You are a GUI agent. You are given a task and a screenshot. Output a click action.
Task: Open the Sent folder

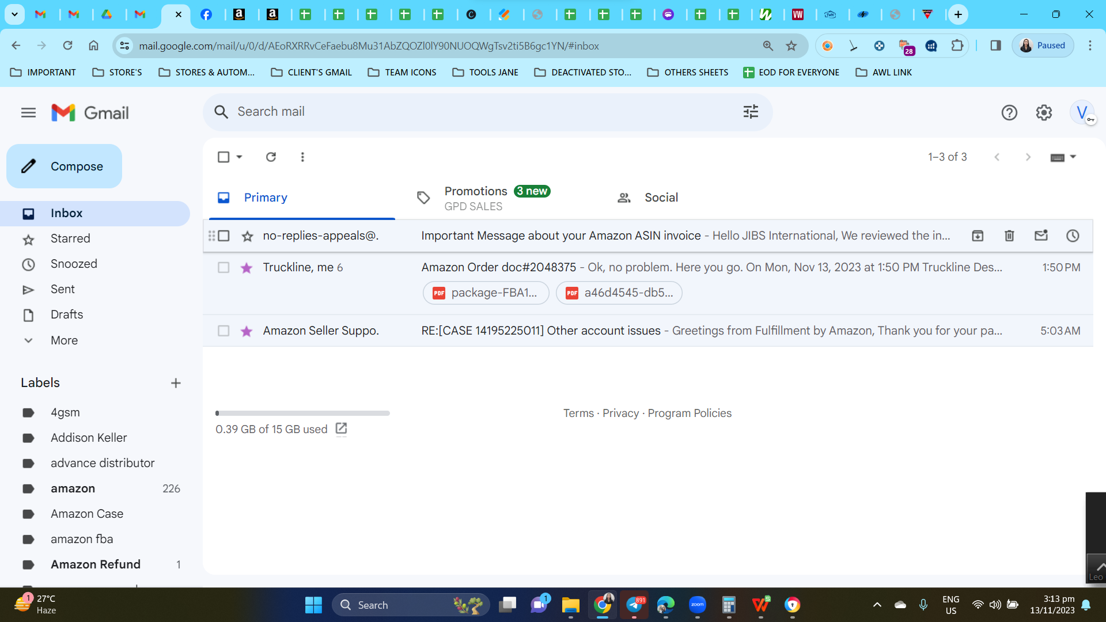coord(63,289)
